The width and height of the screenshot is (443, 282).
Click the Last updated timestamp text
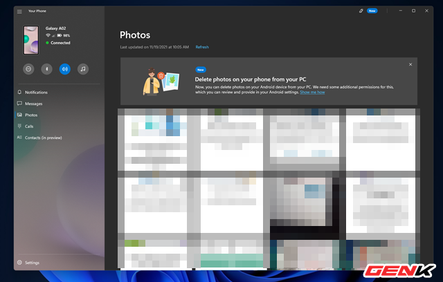tap(154, 47)
